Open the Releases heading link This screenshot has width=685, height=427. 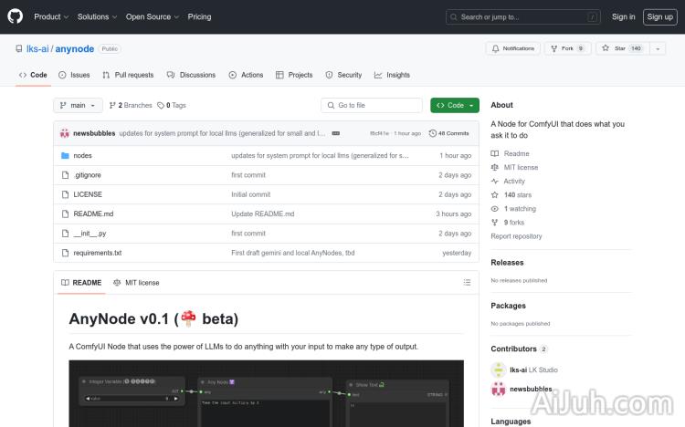coord(507,263)
